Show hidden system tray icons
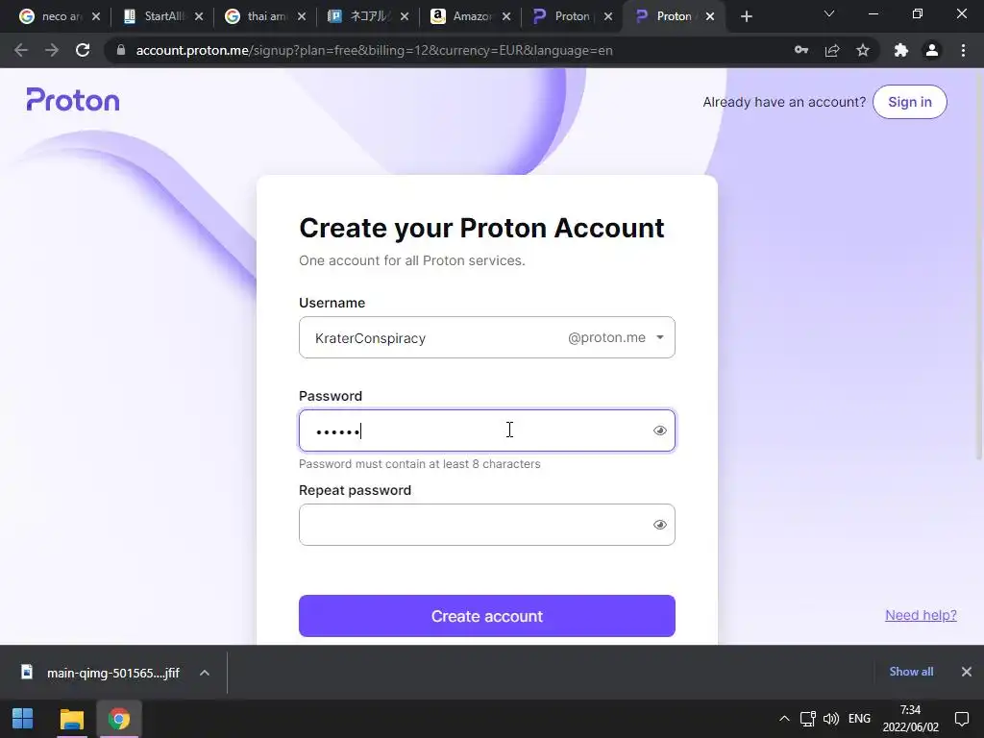984x738 pixels. (784, 719)
